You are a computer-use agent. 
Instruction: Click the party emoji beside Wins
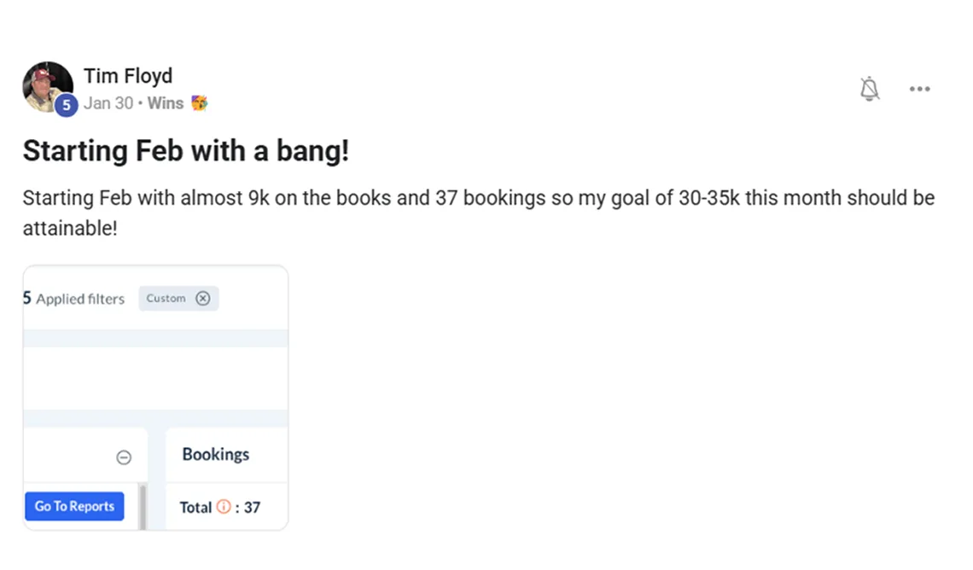[x=200, y=103]
